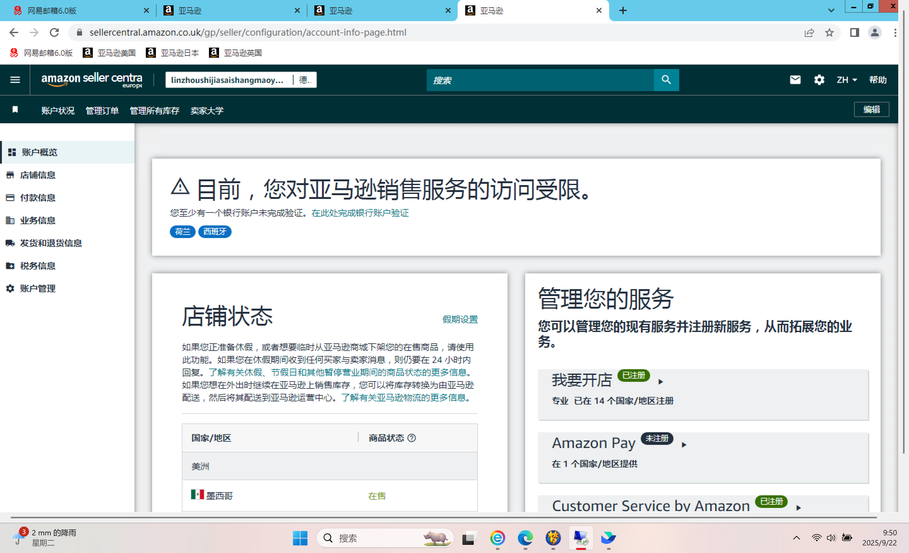Screen dimensions: 909x553
Task: Open the ZH language dropdown
Action: (846, 79)
